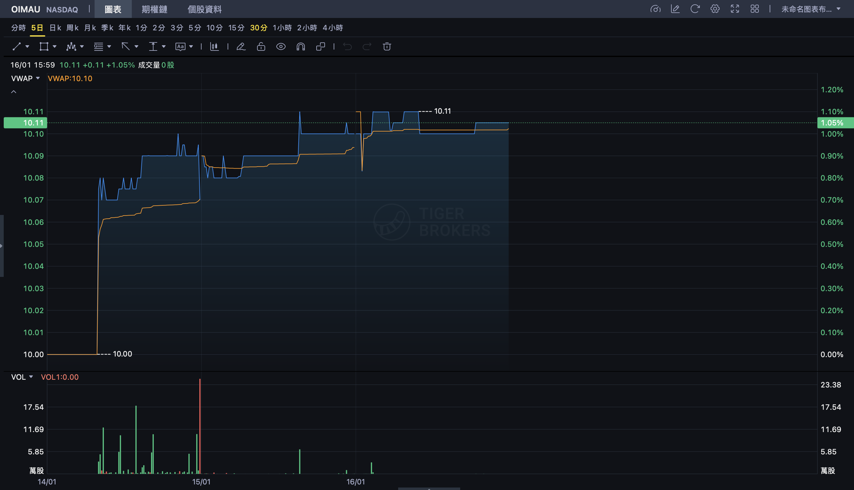Select the rectangle shape drawing tool
The image size is (854, 490).
point(44,46)
